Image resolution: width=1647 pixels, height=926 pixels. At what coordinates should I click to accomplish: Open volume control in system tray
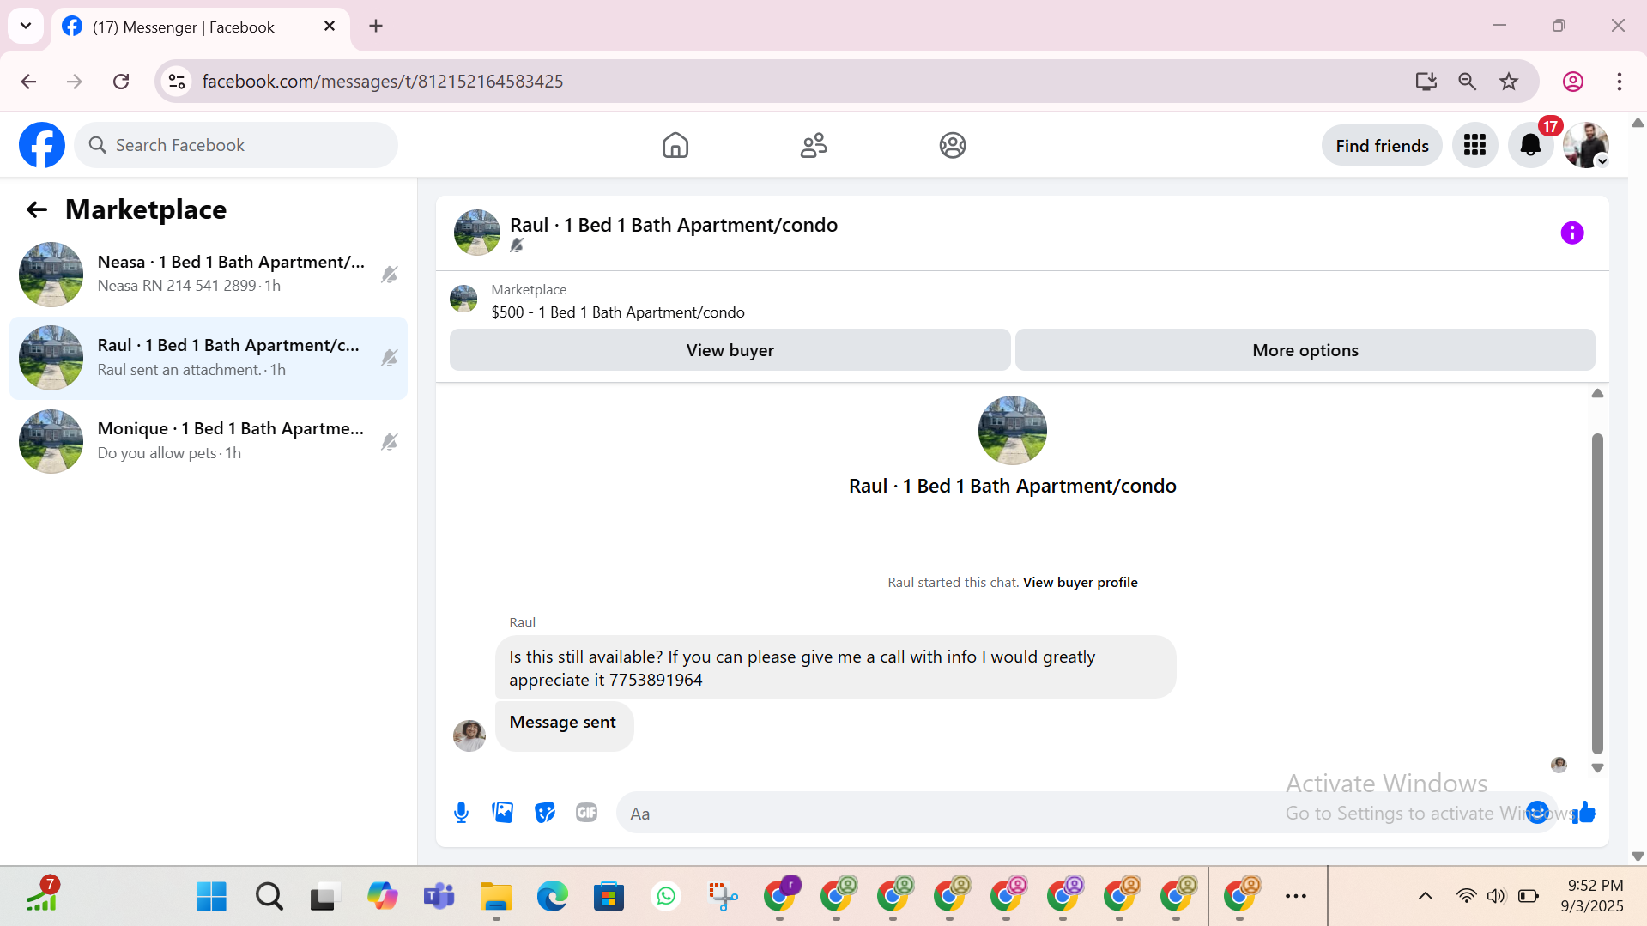(x=1496, y=897)
